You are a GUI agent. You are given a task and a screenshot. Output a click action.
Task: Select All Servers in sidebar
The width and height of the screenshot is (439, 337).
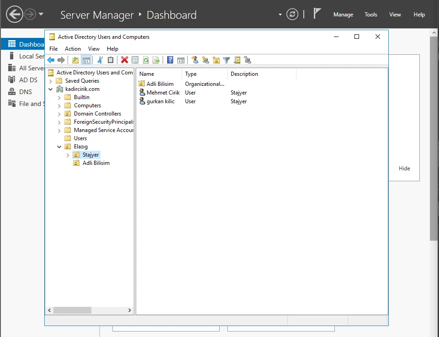tap(23, 68)
